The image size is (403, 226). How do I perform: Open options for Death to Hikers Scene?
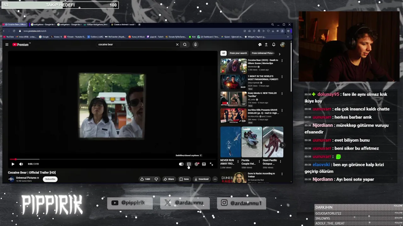[x=282, y=61]
